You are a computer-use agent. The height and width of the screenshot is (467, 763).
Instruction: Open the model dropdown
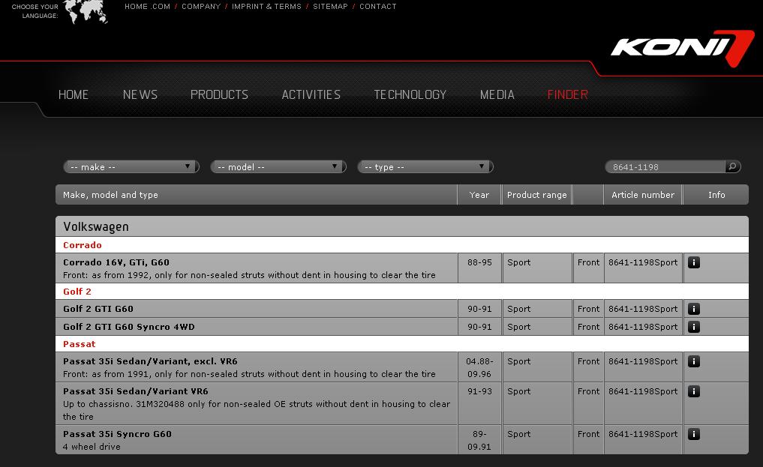click(x=278, y=167)
